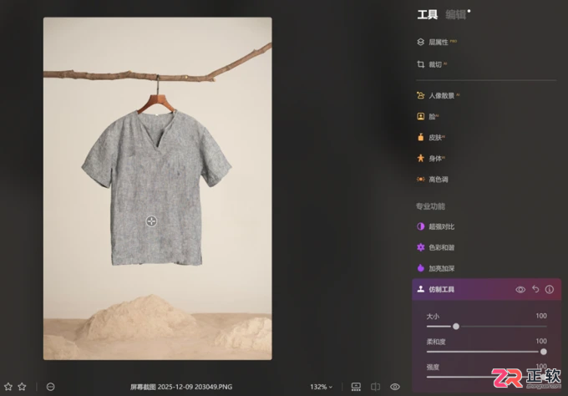This screenshot has width=568, height=396.
Task: Open the more options ellipsis circle
Action: click(x=51, y=387)
